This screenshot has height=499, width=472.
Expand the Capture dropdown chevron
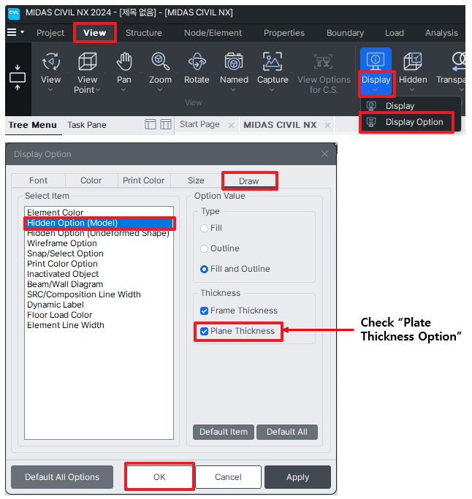pyautogui.click(x=272, y=90)
